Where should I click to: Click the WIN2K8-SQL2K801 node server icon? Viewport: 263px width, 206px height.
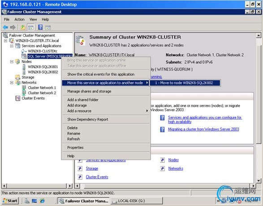24,67
